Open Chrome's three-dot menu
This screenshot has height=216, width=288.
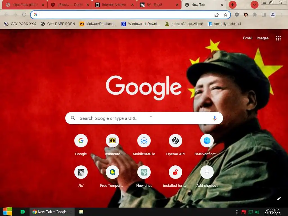point(282,15)
